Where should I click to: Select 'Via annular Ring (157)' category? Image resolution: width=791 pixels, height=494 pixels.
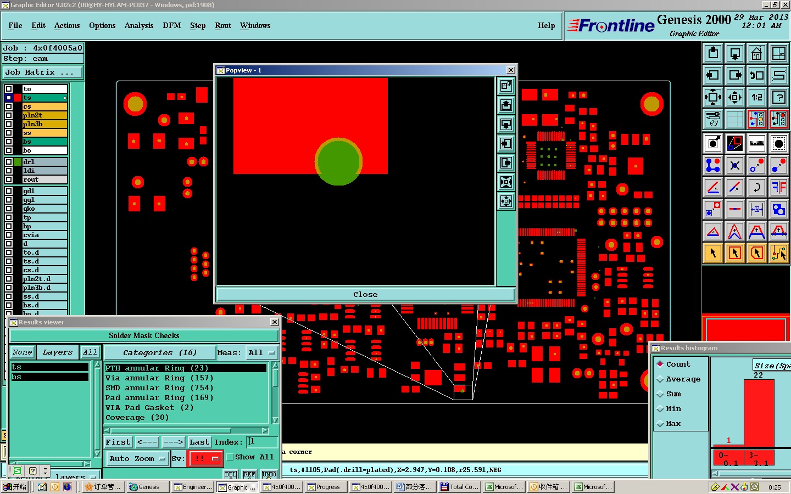click(159, 378)
